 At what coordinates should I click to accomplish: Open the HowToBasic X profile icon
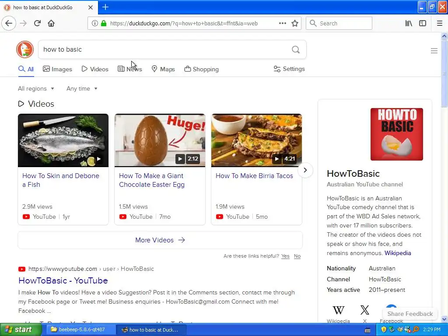(x=364, y=310)
